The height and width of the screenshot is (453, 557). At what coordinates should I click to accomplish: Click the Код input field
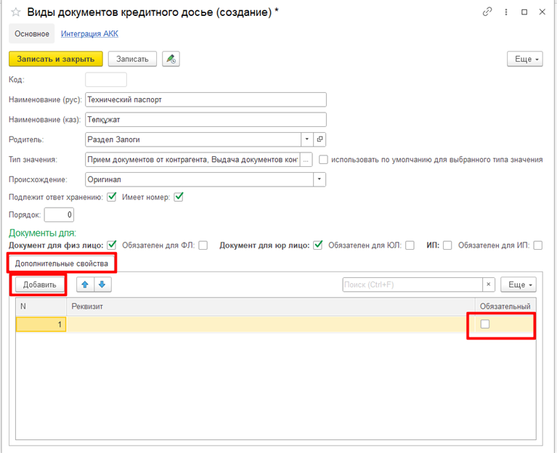tap(106, 80)
